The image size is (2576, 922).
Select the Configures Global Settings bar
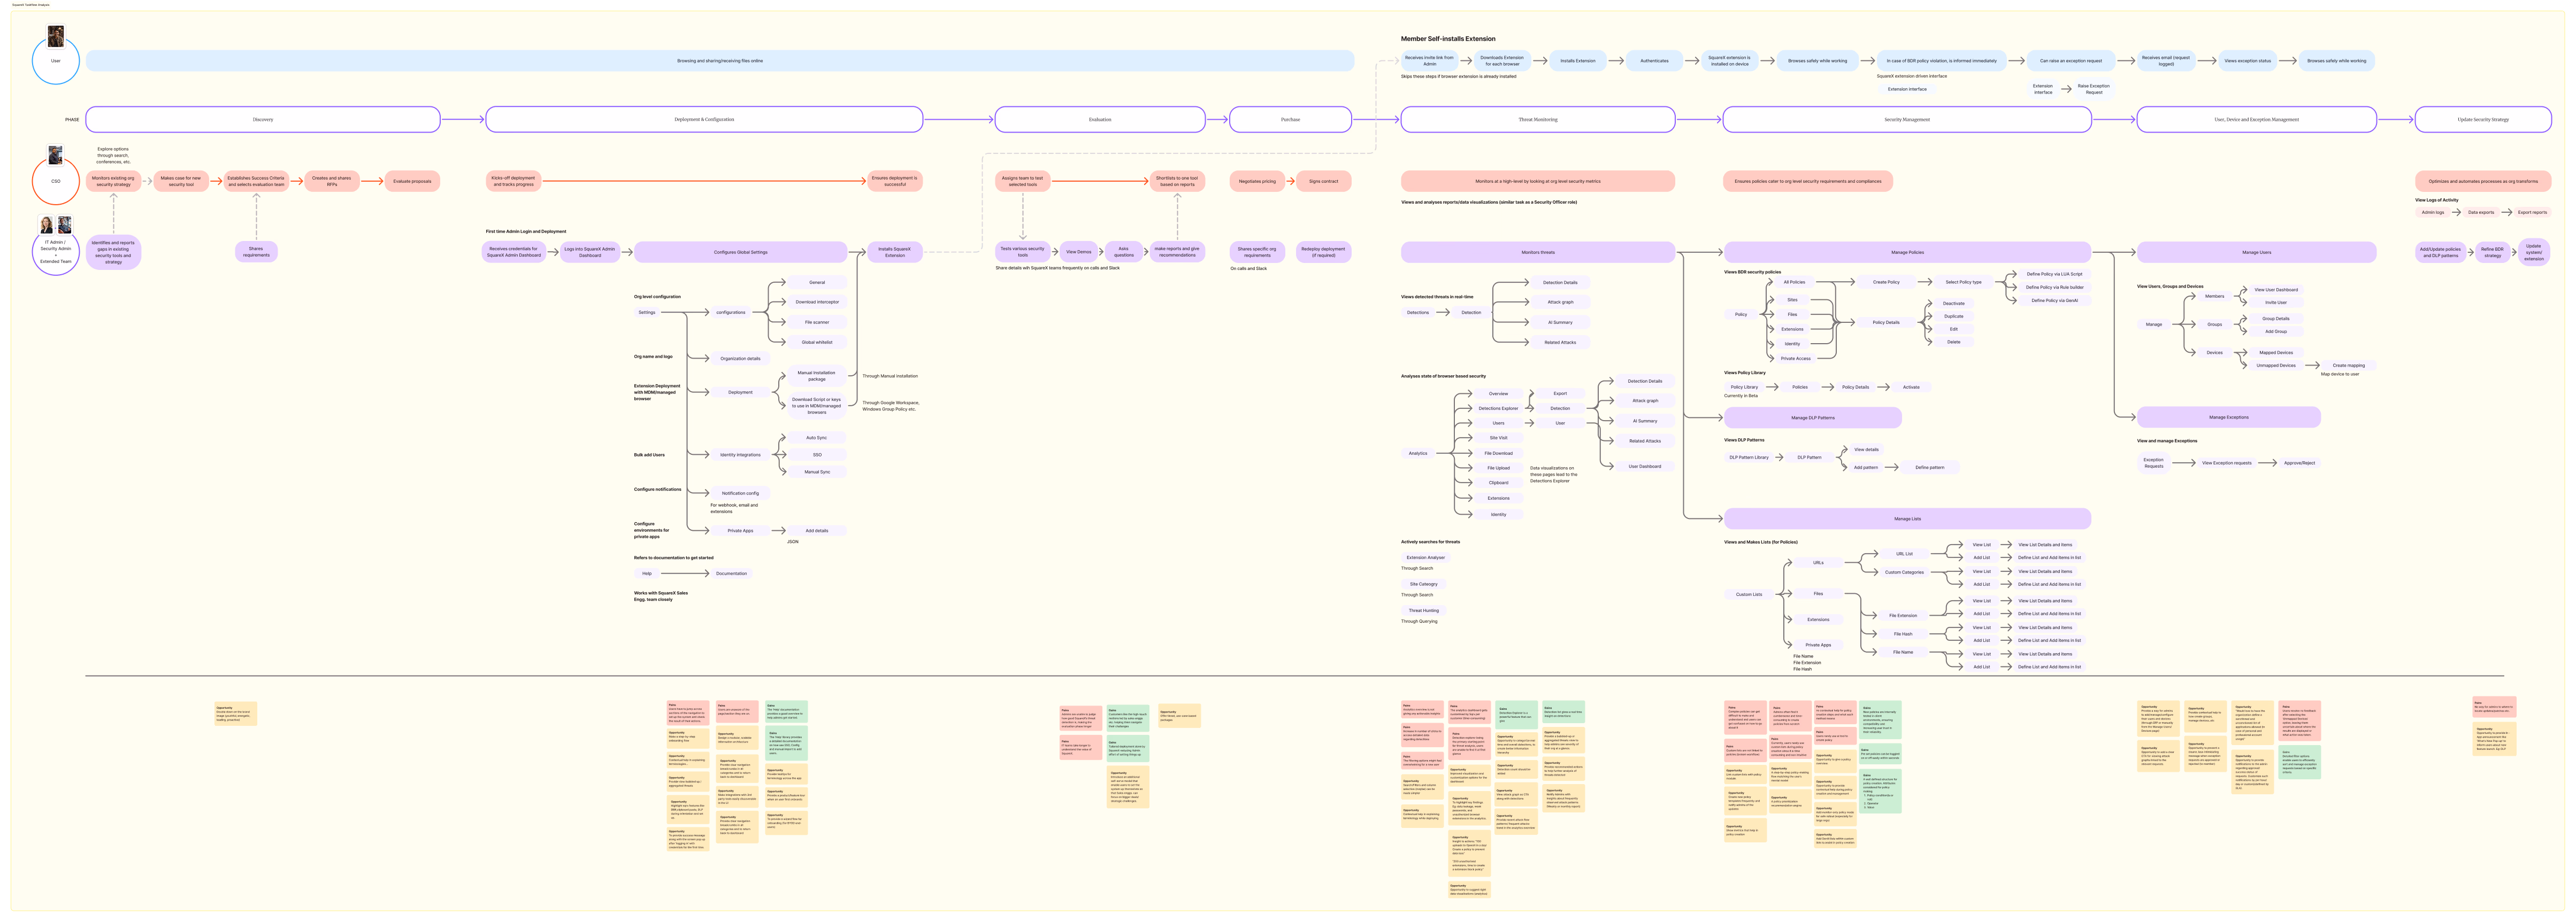click(740, 252)
